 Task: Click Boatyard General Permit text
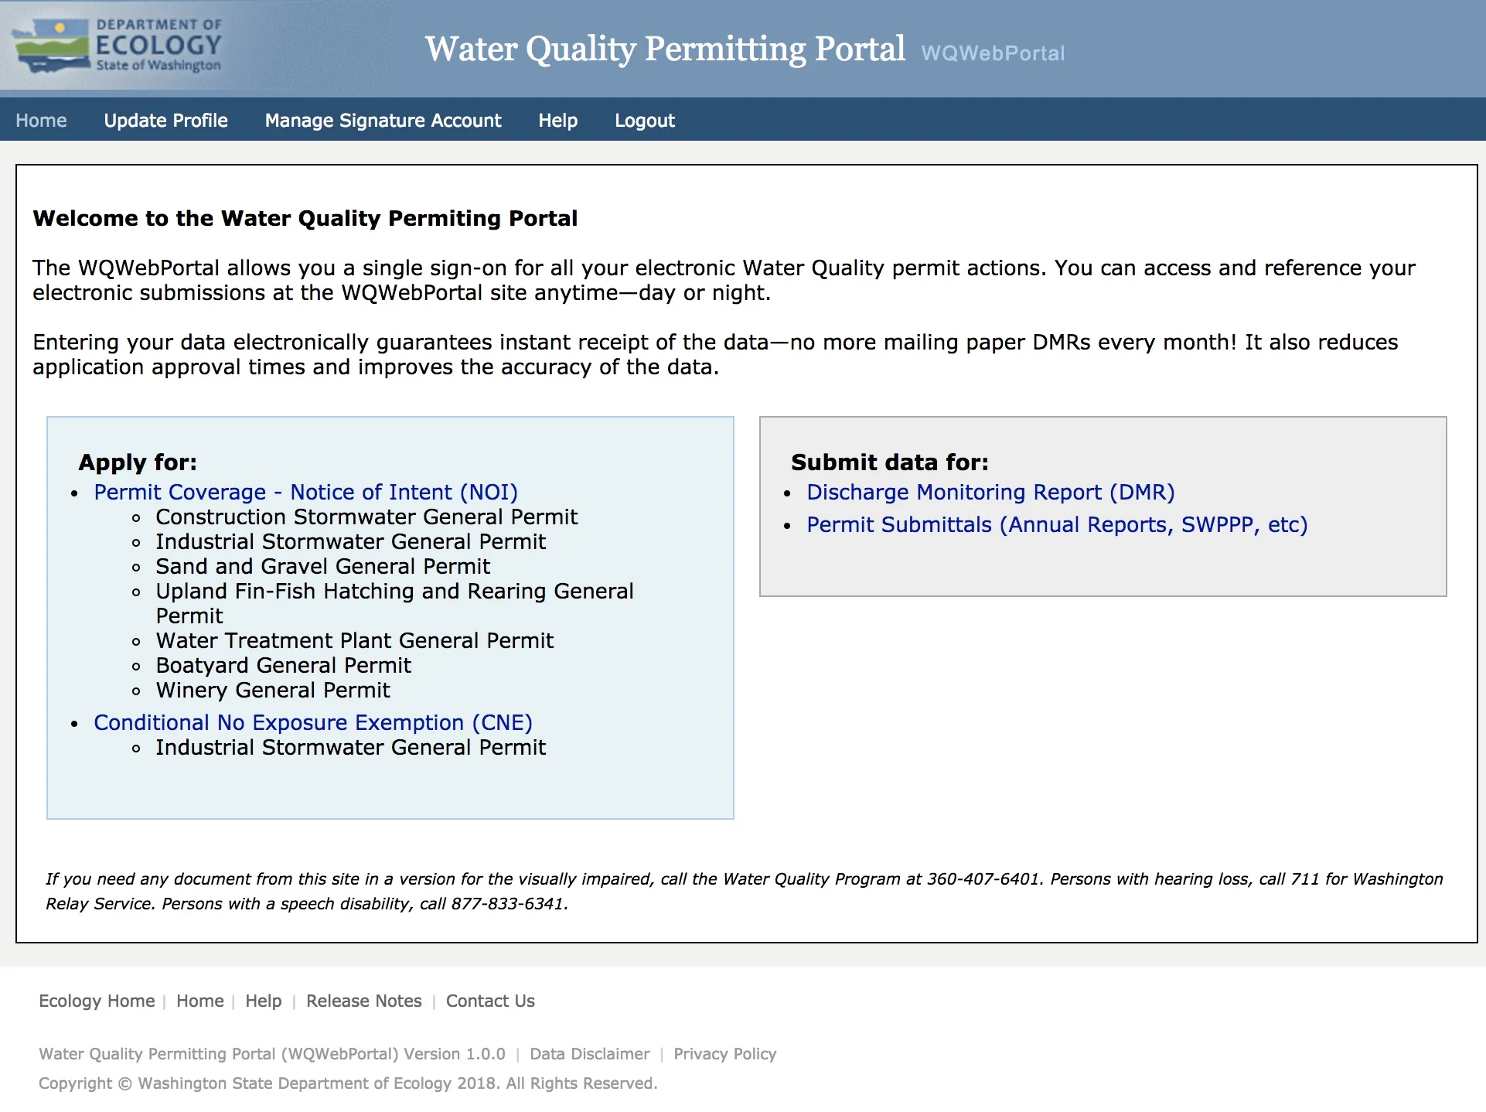(283, 666)
